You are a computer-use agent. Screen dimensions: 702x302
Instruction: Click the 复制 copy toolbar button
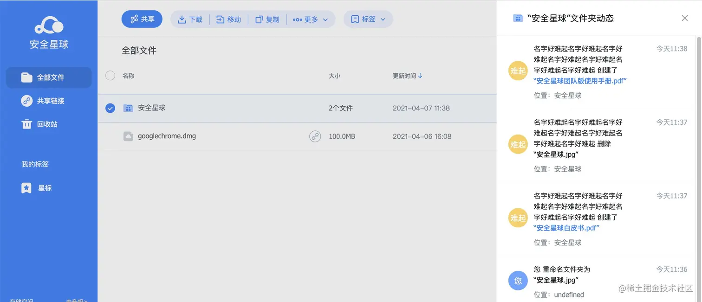267,19
